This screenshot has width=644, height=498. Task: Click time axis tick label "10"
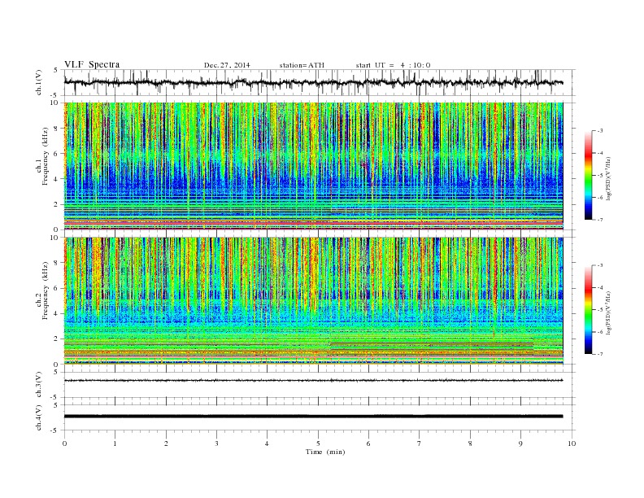572,443
